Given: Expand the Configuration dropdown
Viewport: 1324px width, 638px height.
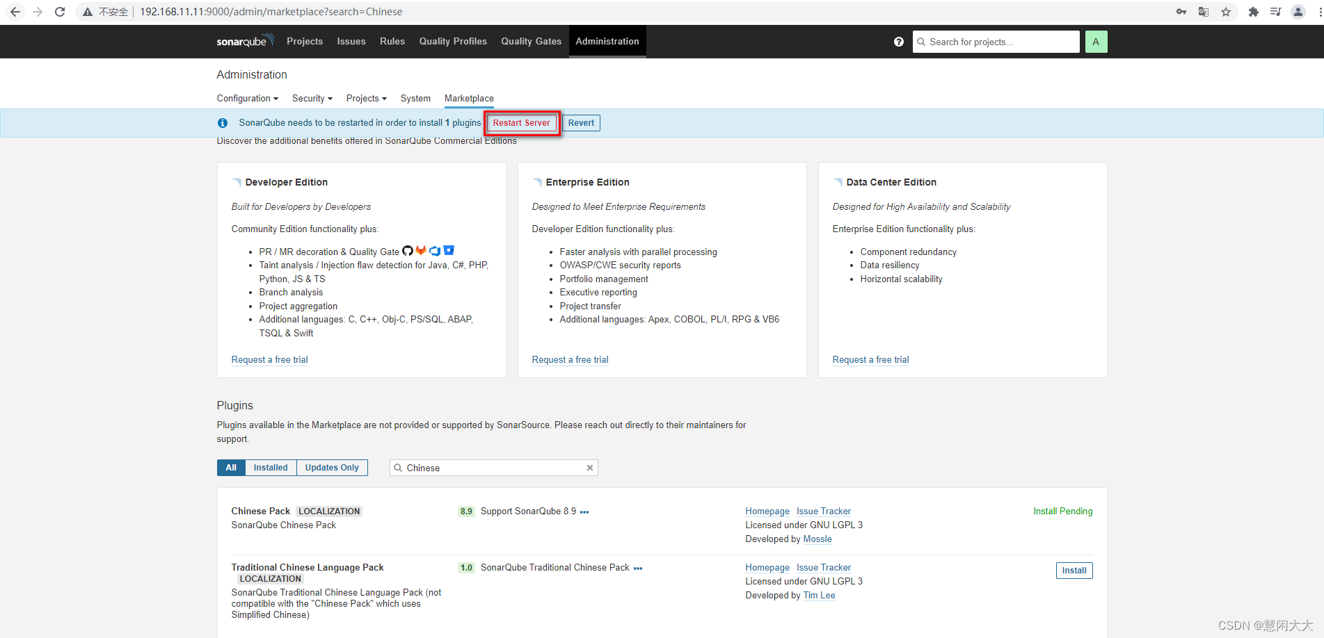Looking at the screenshot, I should coord(247,99).
